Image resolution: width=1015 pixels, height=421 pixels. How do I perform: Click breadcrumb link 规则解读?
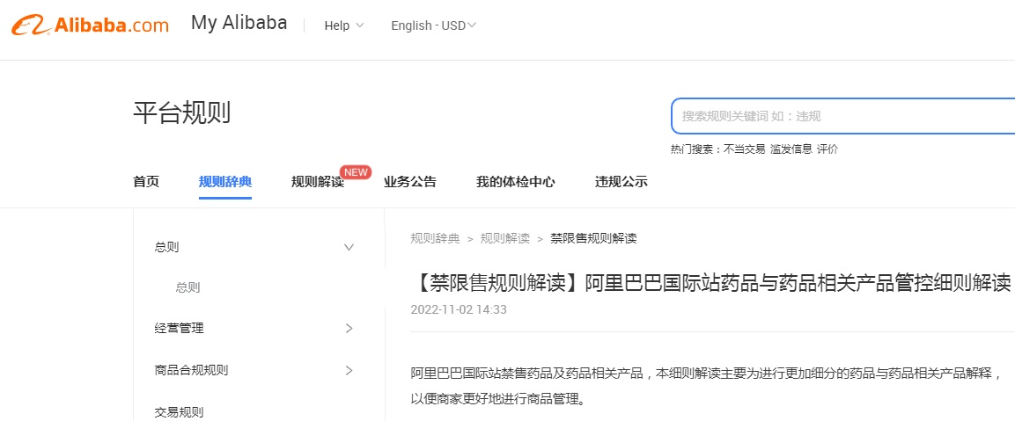(505, 239)
